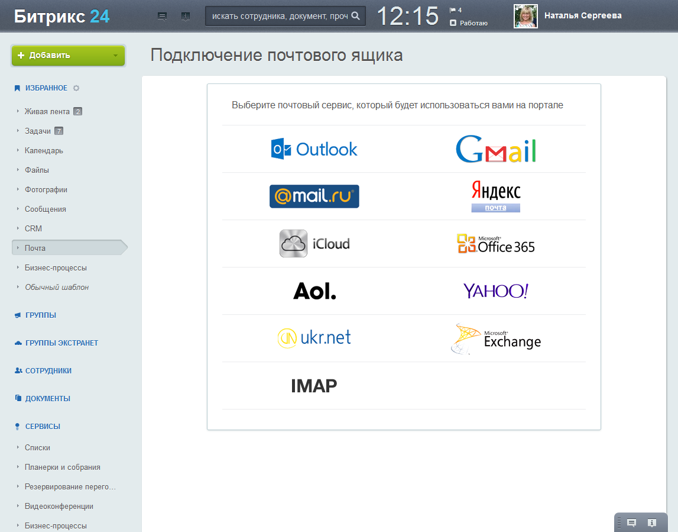The height and width of the screenshot is (532, 678).
Task: Click the Наталья Сергеева user name
Action: click(583, 15)
